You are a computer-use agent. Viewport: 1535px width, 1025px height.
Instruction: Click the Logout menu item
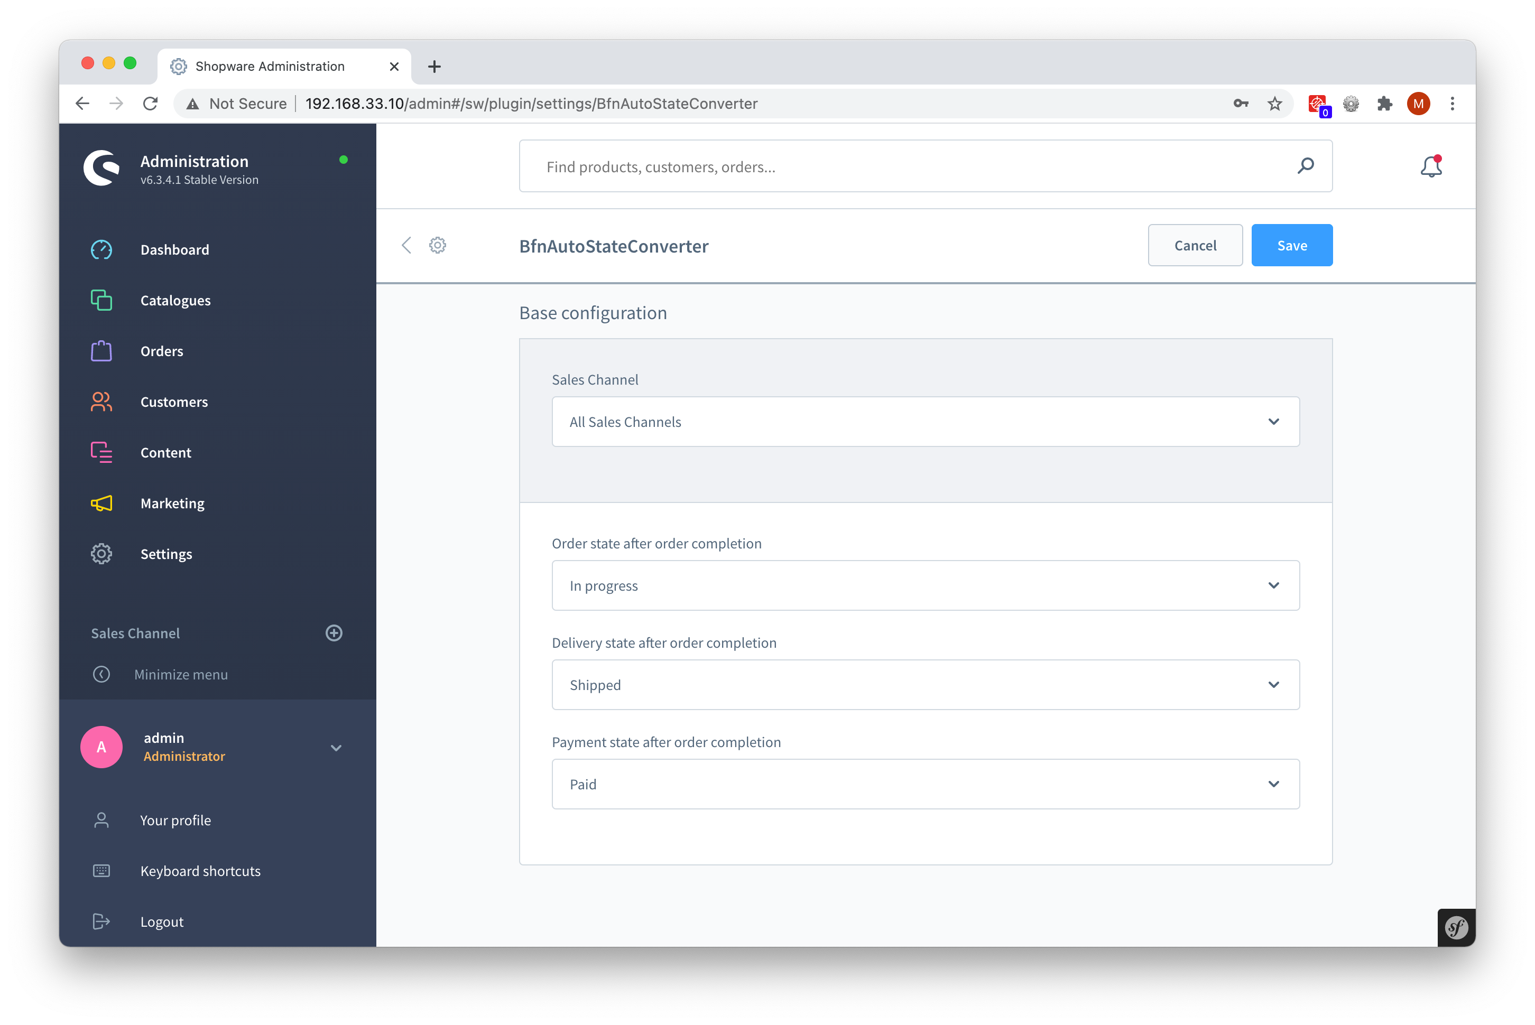click(160, 921)
